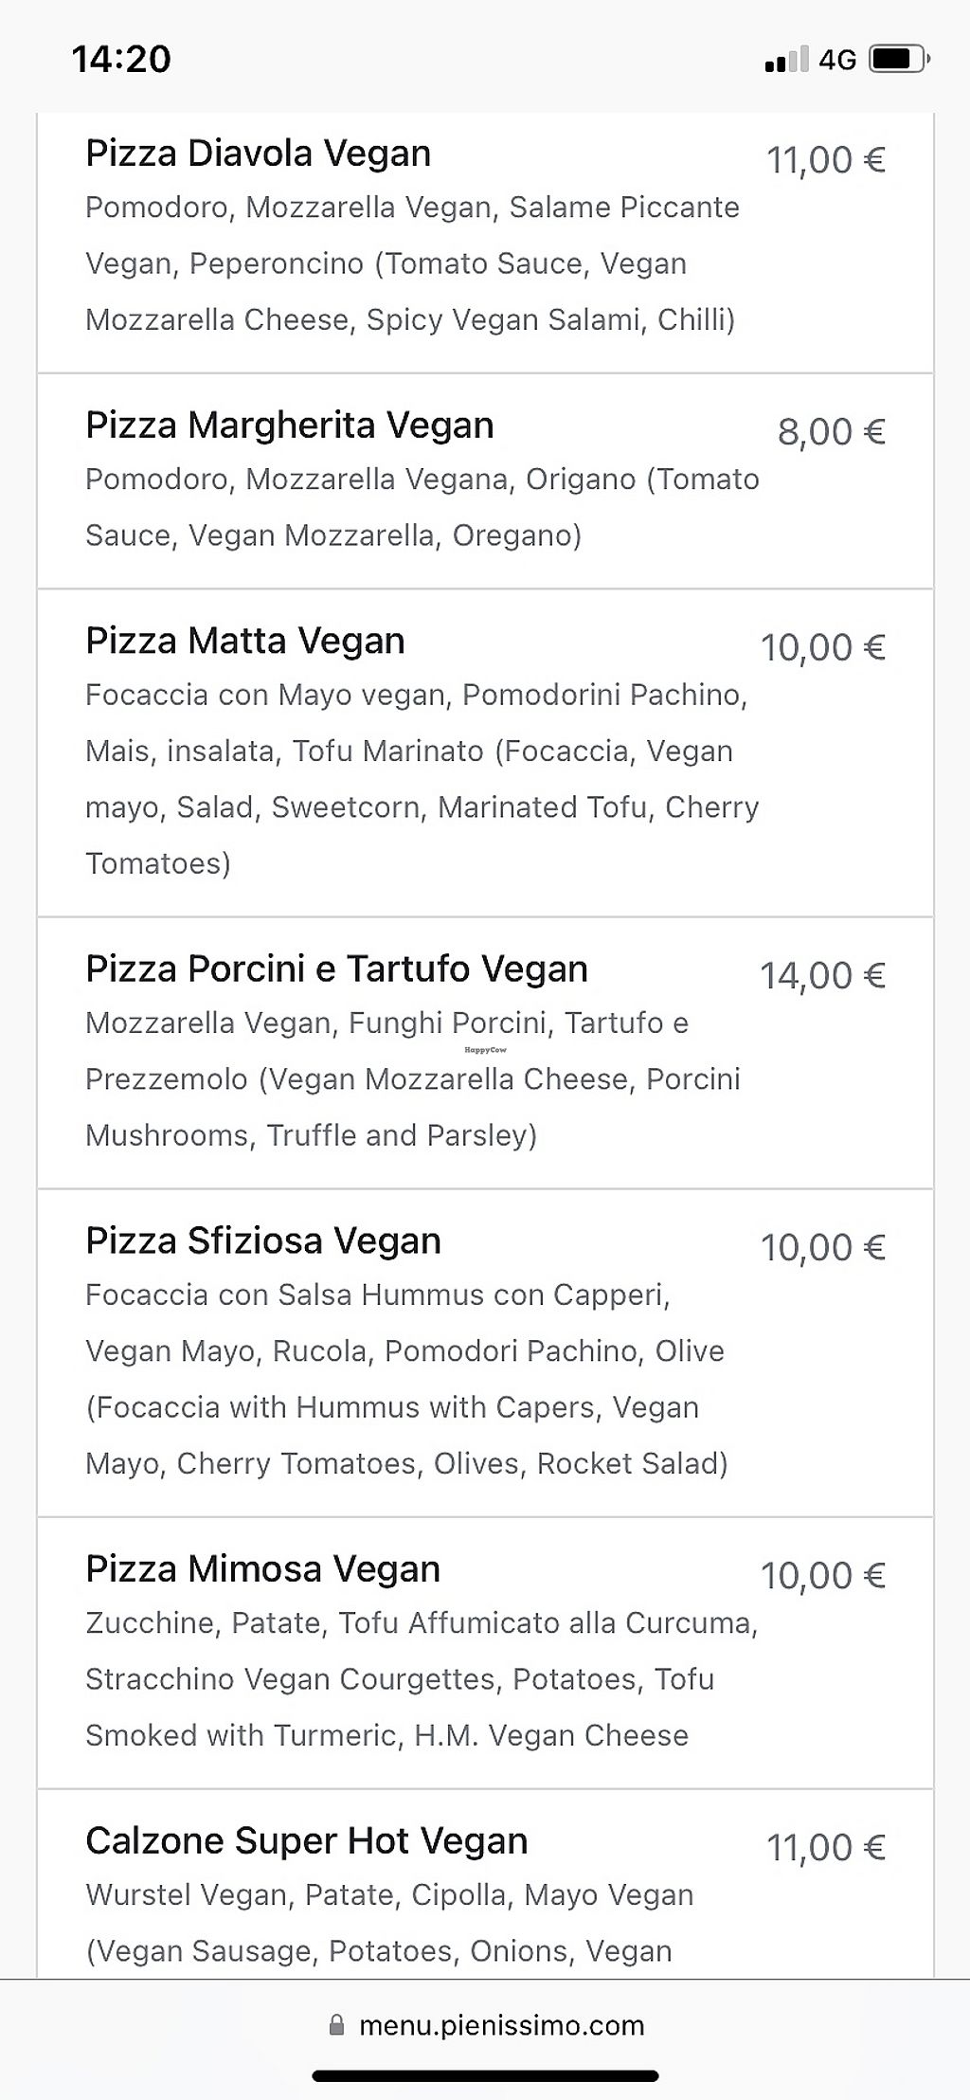Tap the 8,00 € Margherita price

pos(831,432)
